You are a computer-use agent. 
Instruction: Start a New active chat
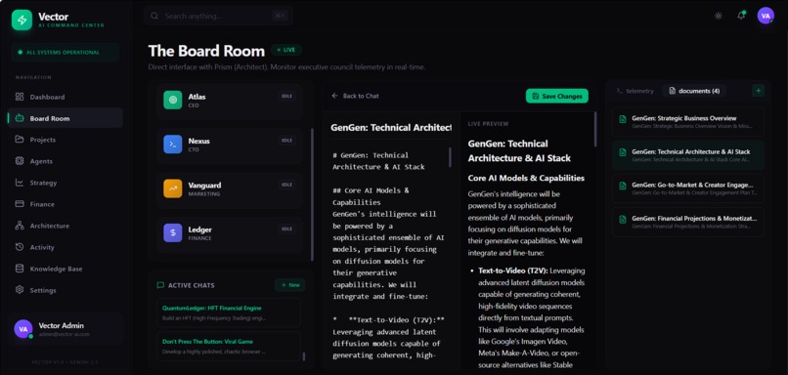(290, 285)
